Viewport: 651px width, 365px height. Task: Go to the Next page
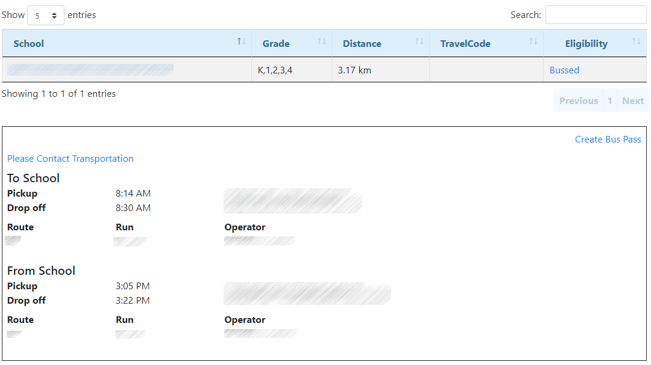click(x=633, y=101)
